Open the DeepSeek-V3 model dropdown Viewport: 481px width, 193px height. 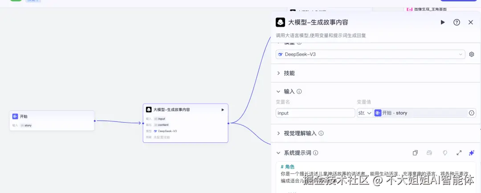(x=370, y=55)
